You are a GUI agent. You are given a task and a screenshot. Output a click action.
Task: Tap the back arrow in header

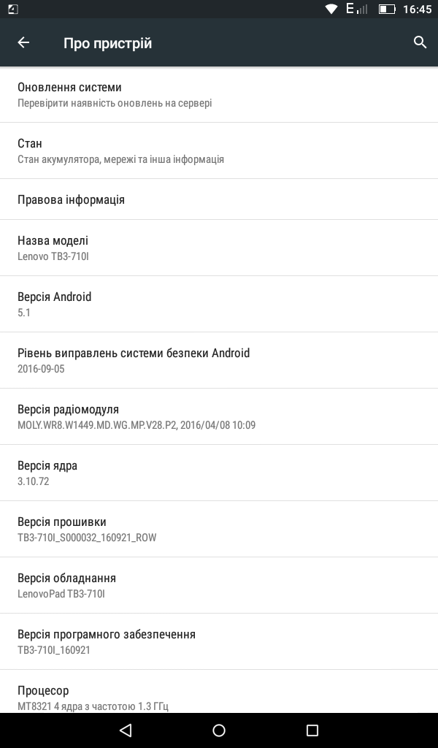click(x=23, y=42)
